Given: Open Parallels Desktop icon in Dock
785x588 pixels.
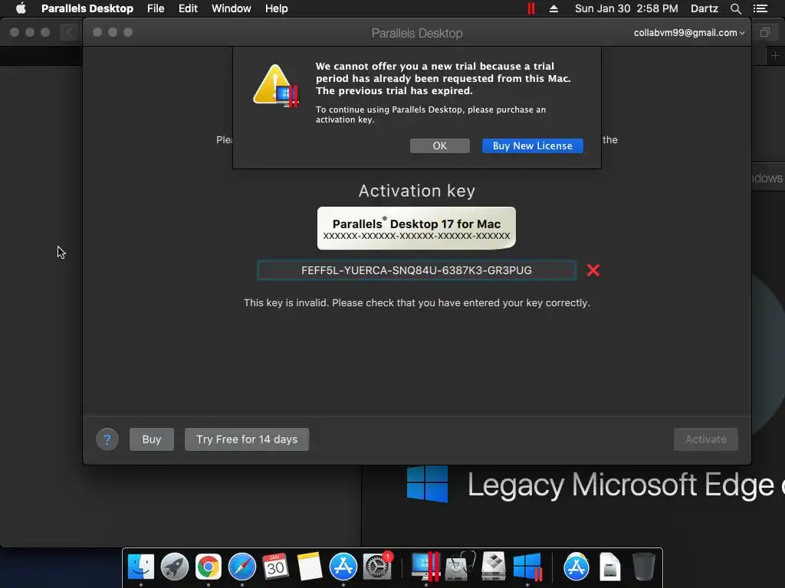Looking at the screenshot, I should (x=425, y=567).
